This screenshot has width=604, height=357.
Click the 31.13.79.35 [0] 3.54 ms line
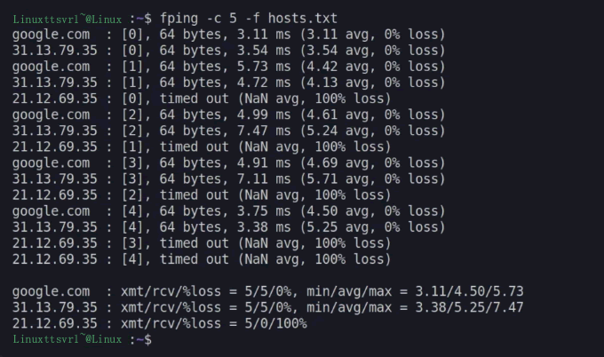(x=228, y=50)
